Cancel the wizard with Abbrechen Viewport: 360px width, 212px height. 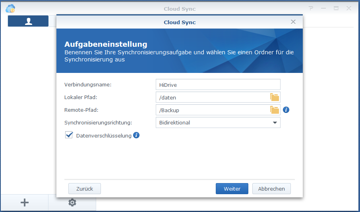(x=271, y=189)
